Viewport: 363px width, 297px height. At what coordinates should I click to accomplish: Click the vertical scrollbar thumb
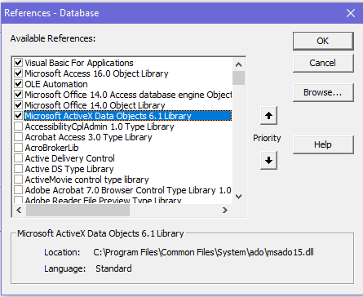click(238, 78)
